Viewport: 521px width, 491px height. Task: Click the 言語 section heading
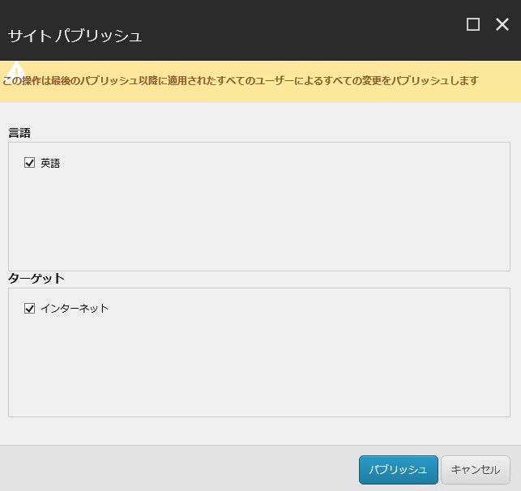19,133
